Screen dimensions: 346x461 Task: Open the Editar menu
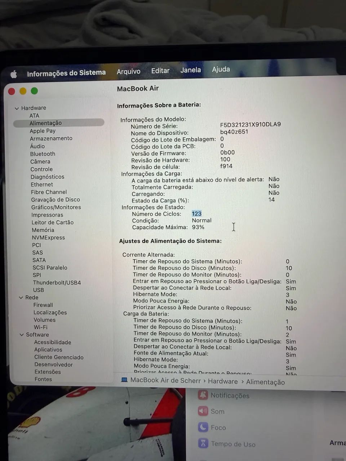(x=160, y=71)
